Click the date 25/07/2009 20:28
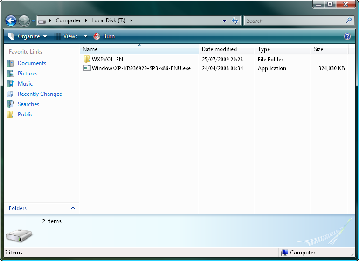This screenshot has height=261, width=359. point(222,60)
